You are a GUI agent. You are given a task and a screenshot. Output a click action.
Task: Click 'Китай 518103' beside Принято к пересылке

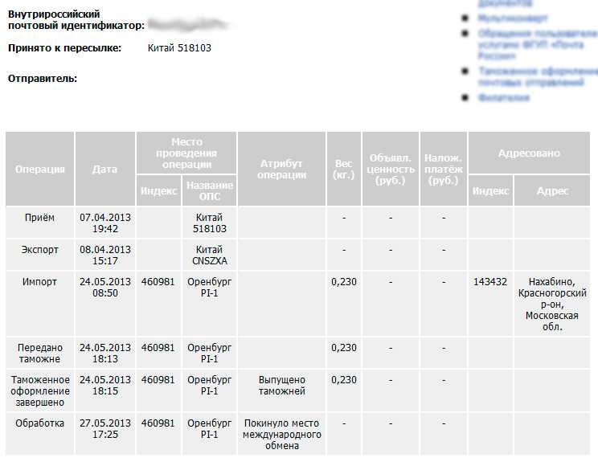click(x=179, y=48)
